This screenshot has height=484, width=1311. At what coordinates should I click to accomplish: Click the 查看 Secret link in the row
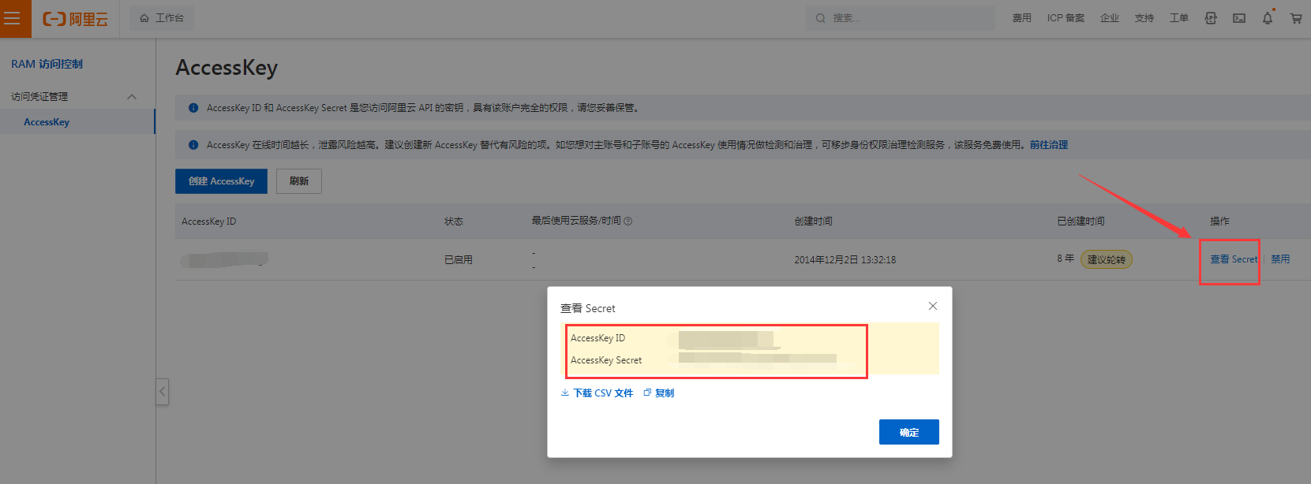pyautogui.click(x=1234, y=259)
